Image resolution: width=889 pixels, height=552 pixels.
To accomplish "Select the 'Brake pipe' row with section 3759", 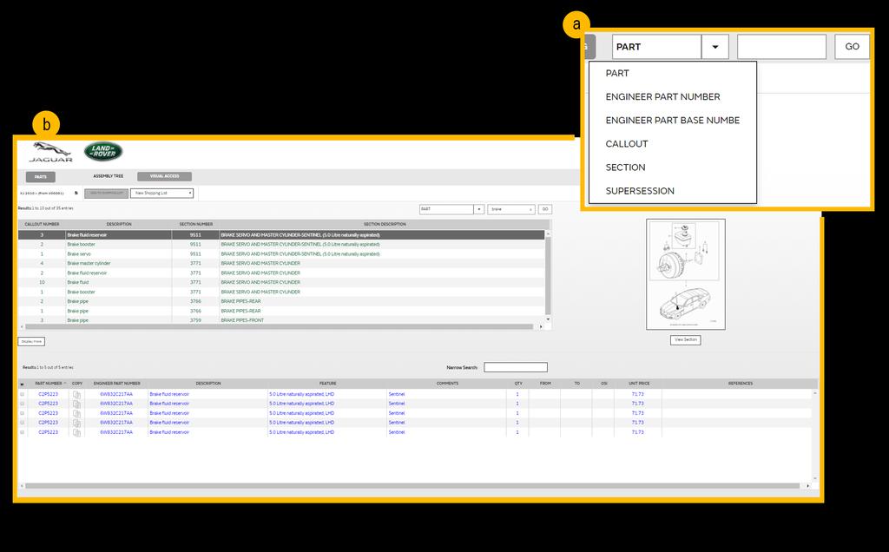I will 281,320.
